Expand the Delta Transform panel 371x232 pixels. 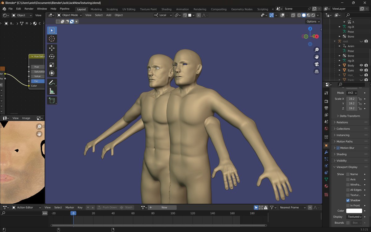350,116
